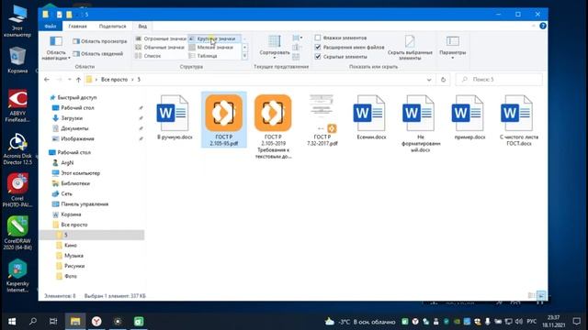Switch to details view in status bar

tap(531, 295)
